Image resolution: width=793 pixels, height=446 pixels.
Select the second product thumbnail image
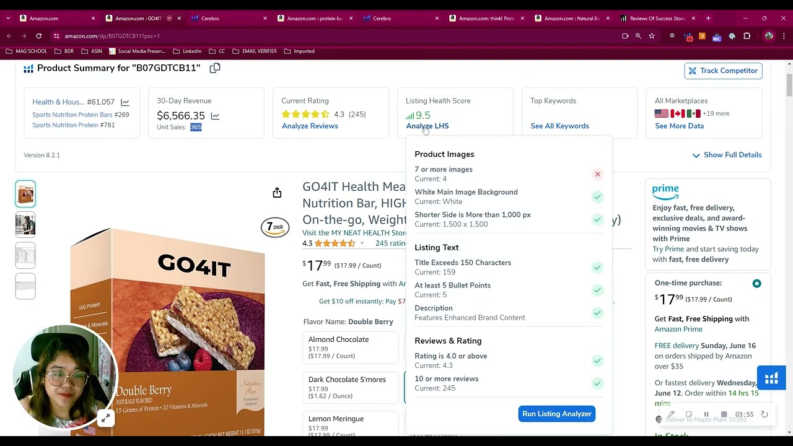(25, 224)
